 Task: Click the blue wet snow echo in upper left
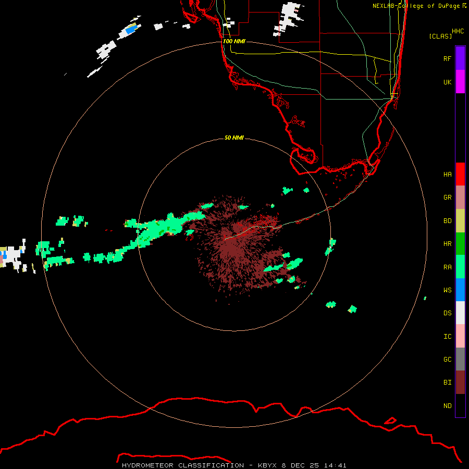pyautogui.click(x=131, y=29)
